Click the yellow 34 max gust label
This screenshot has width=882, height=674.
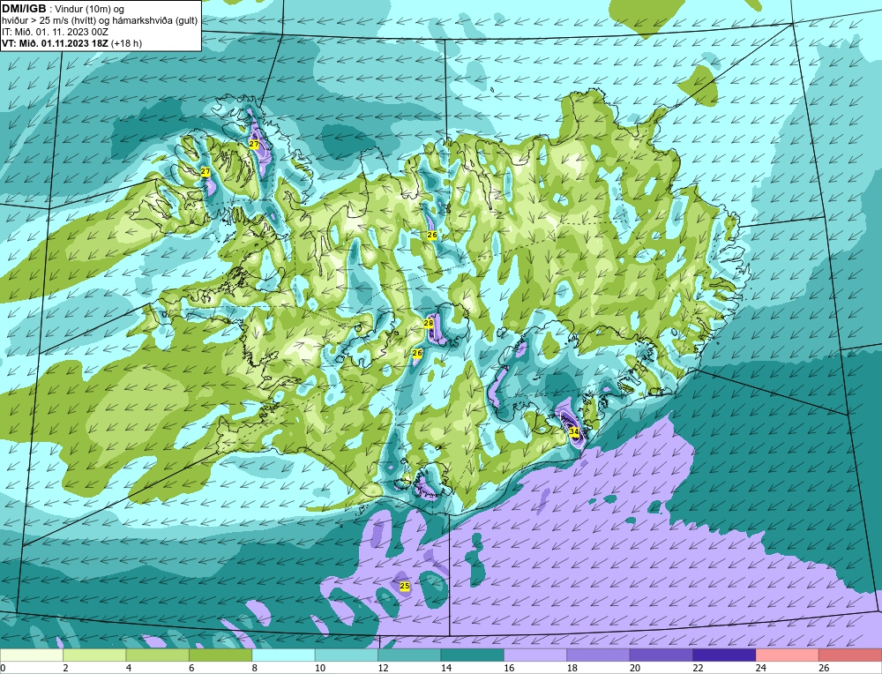tap(574, 432)
